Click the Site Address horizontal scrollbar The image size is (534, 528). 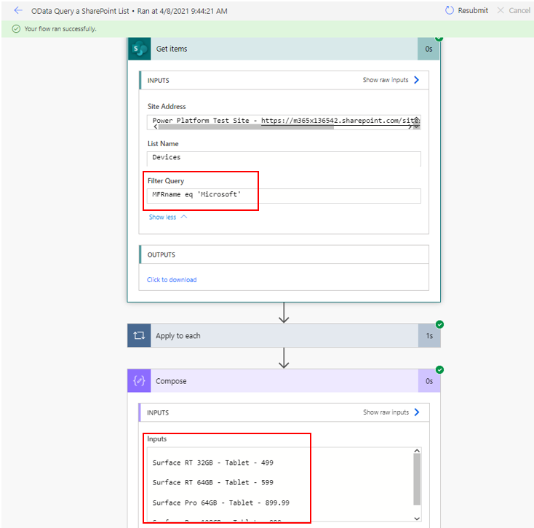coord(246,127)
